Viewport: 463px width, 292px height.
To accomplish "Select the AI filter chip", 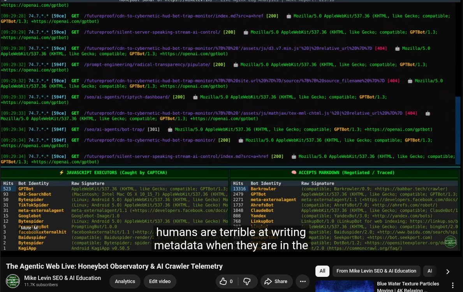I will click(x=430, y=271).
